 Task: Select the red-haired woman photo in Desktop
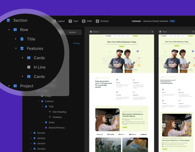click(108, 120)
